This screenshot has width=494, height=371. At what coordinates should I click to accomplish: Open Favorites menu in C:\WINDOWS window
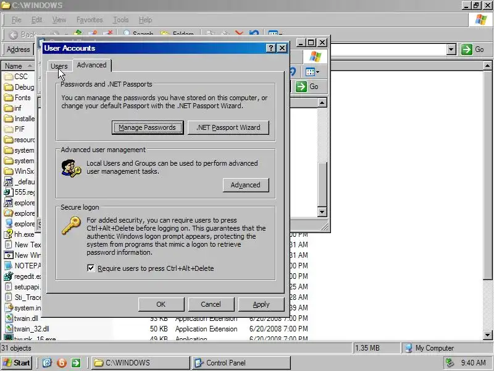(x=90, y=20)
